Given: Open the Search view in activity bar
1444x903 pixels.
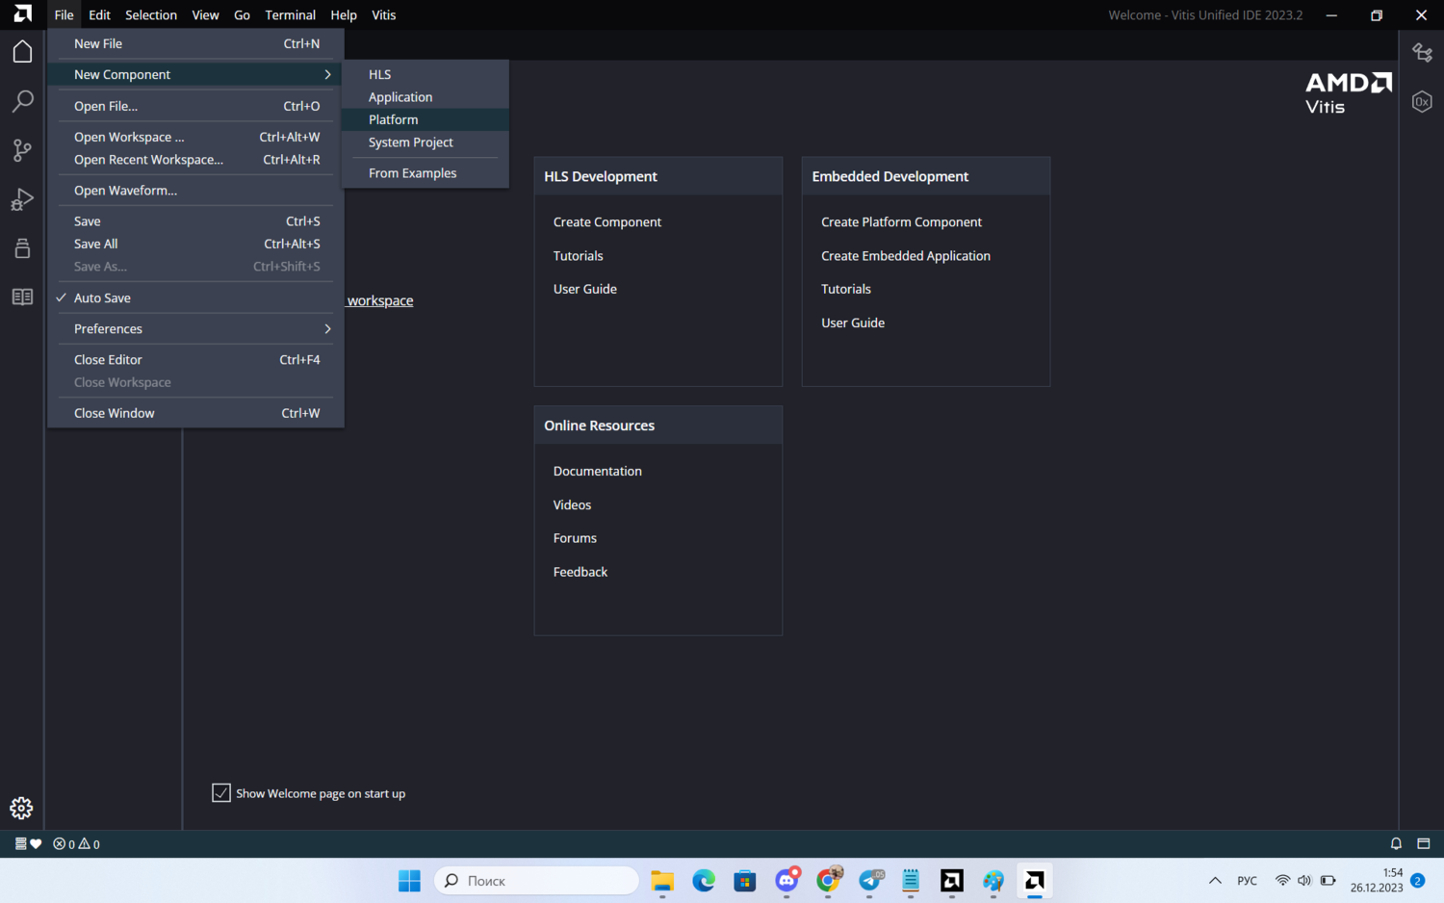Looking at the screenshot, I should click(x=22, y=101).
